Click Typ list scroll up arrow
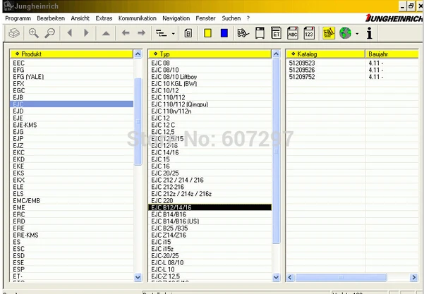Image resolution: width=424 pixels, height=294 pixels. [276, 54]
